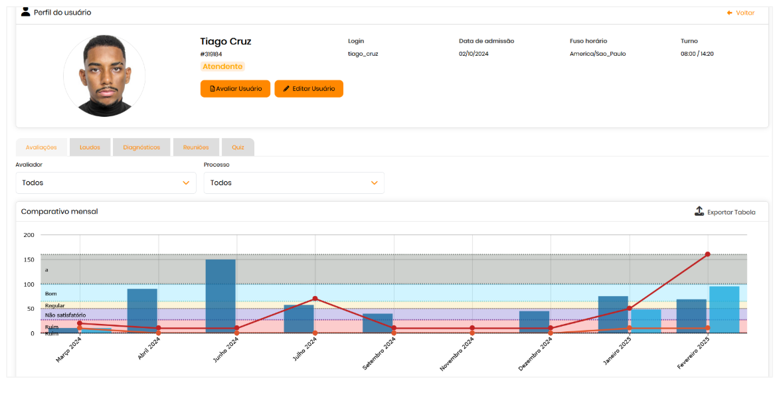777x393 pixels.
Task: Select the Avaliações tab
Action: [41, 147]
